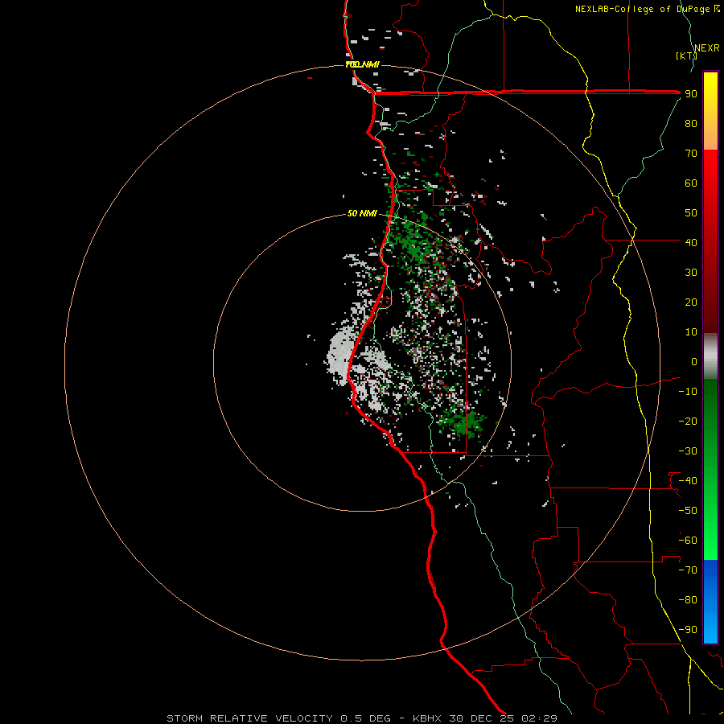The height and width of the screenshot is (724, 724).
Task: Click the 80 value on the velocity scale
Action: click(691, 123)
